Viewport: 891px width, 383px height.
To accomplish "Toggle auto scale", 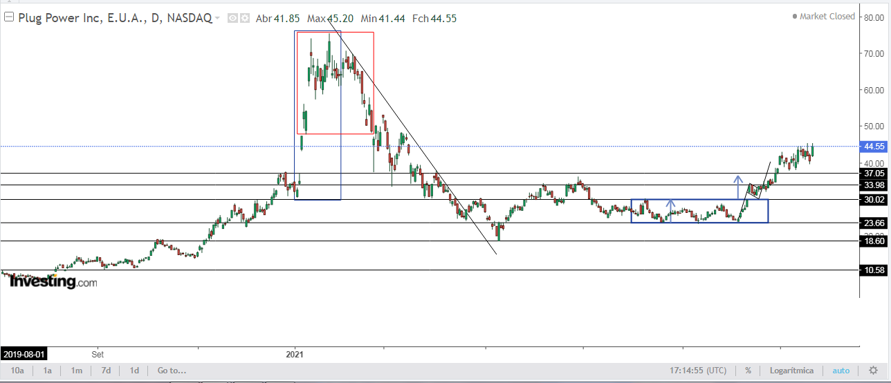I will pos(841,371).
